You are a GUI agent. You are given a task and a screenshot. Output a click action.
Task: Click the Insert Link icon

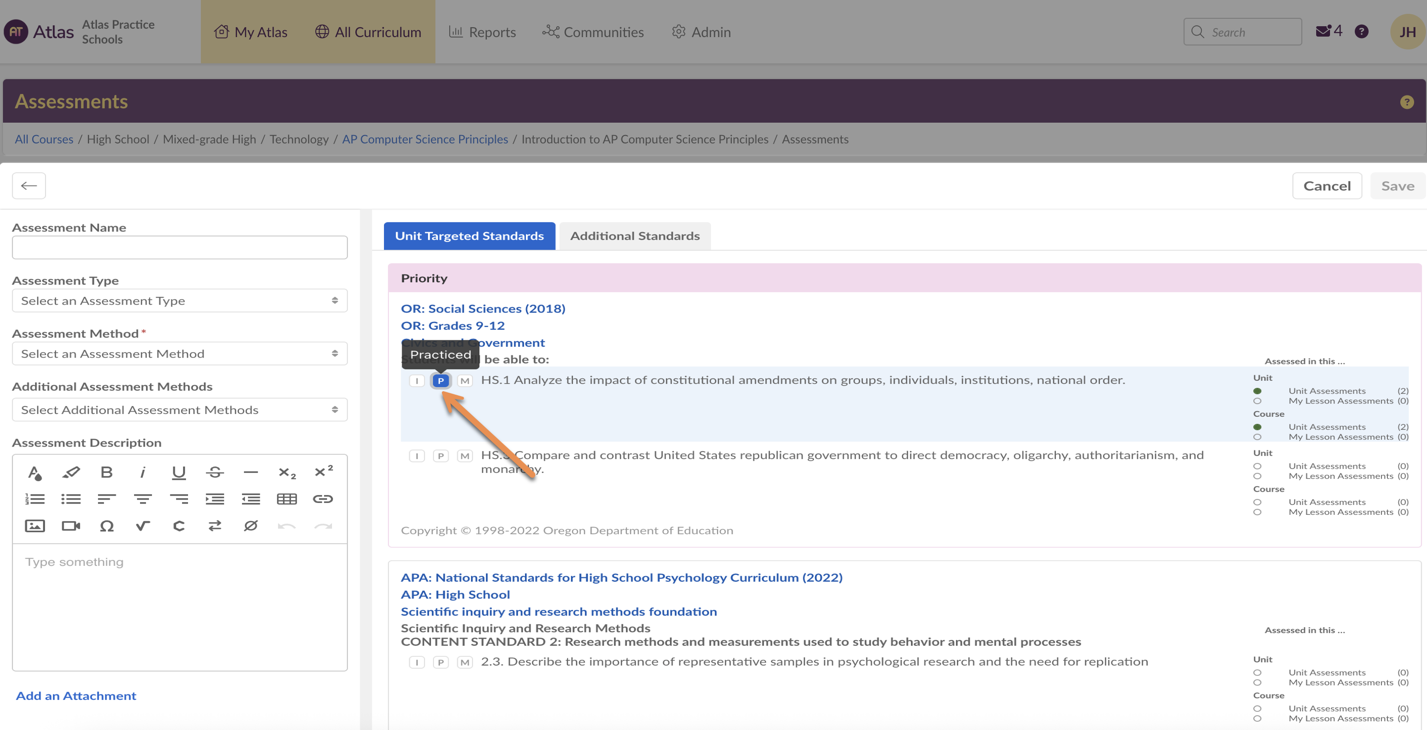pyautogui.click(x=323, y=499)
